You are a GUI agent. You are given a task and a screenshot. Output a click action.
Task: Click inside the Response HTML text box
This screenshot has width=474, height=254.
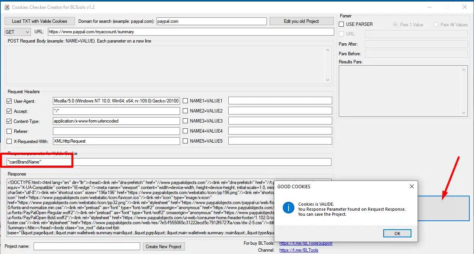(140, 207)
